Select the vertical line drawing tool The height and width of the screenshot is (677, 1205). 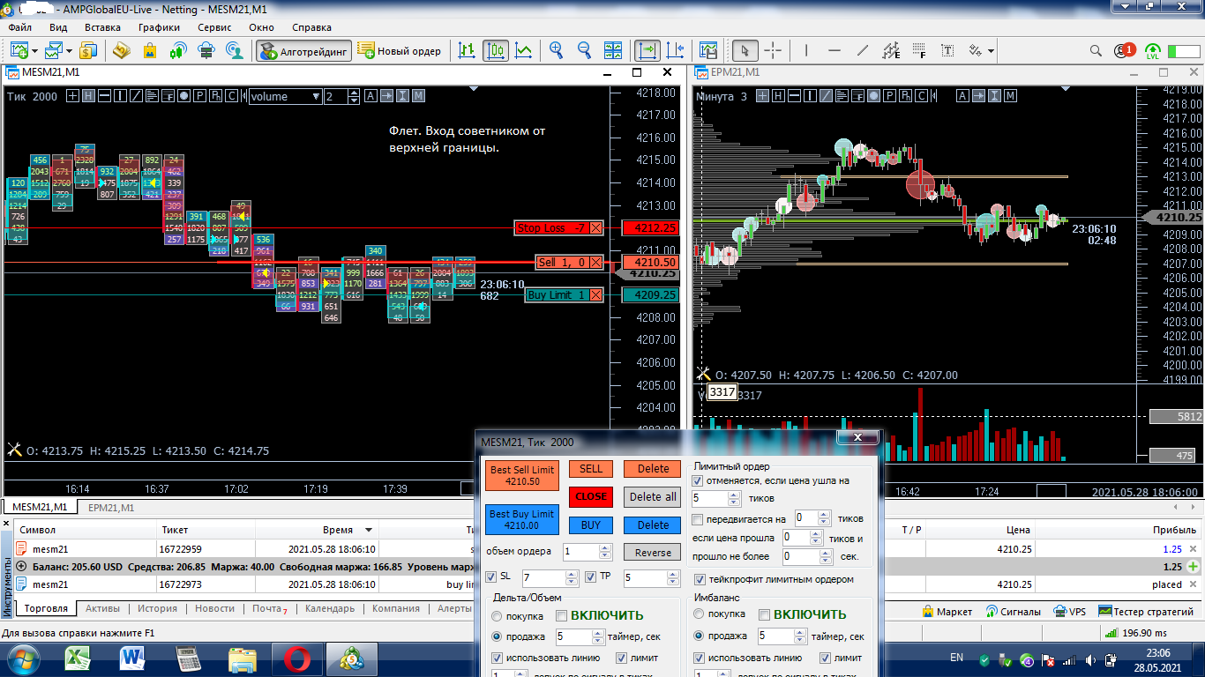pos(806,51)
